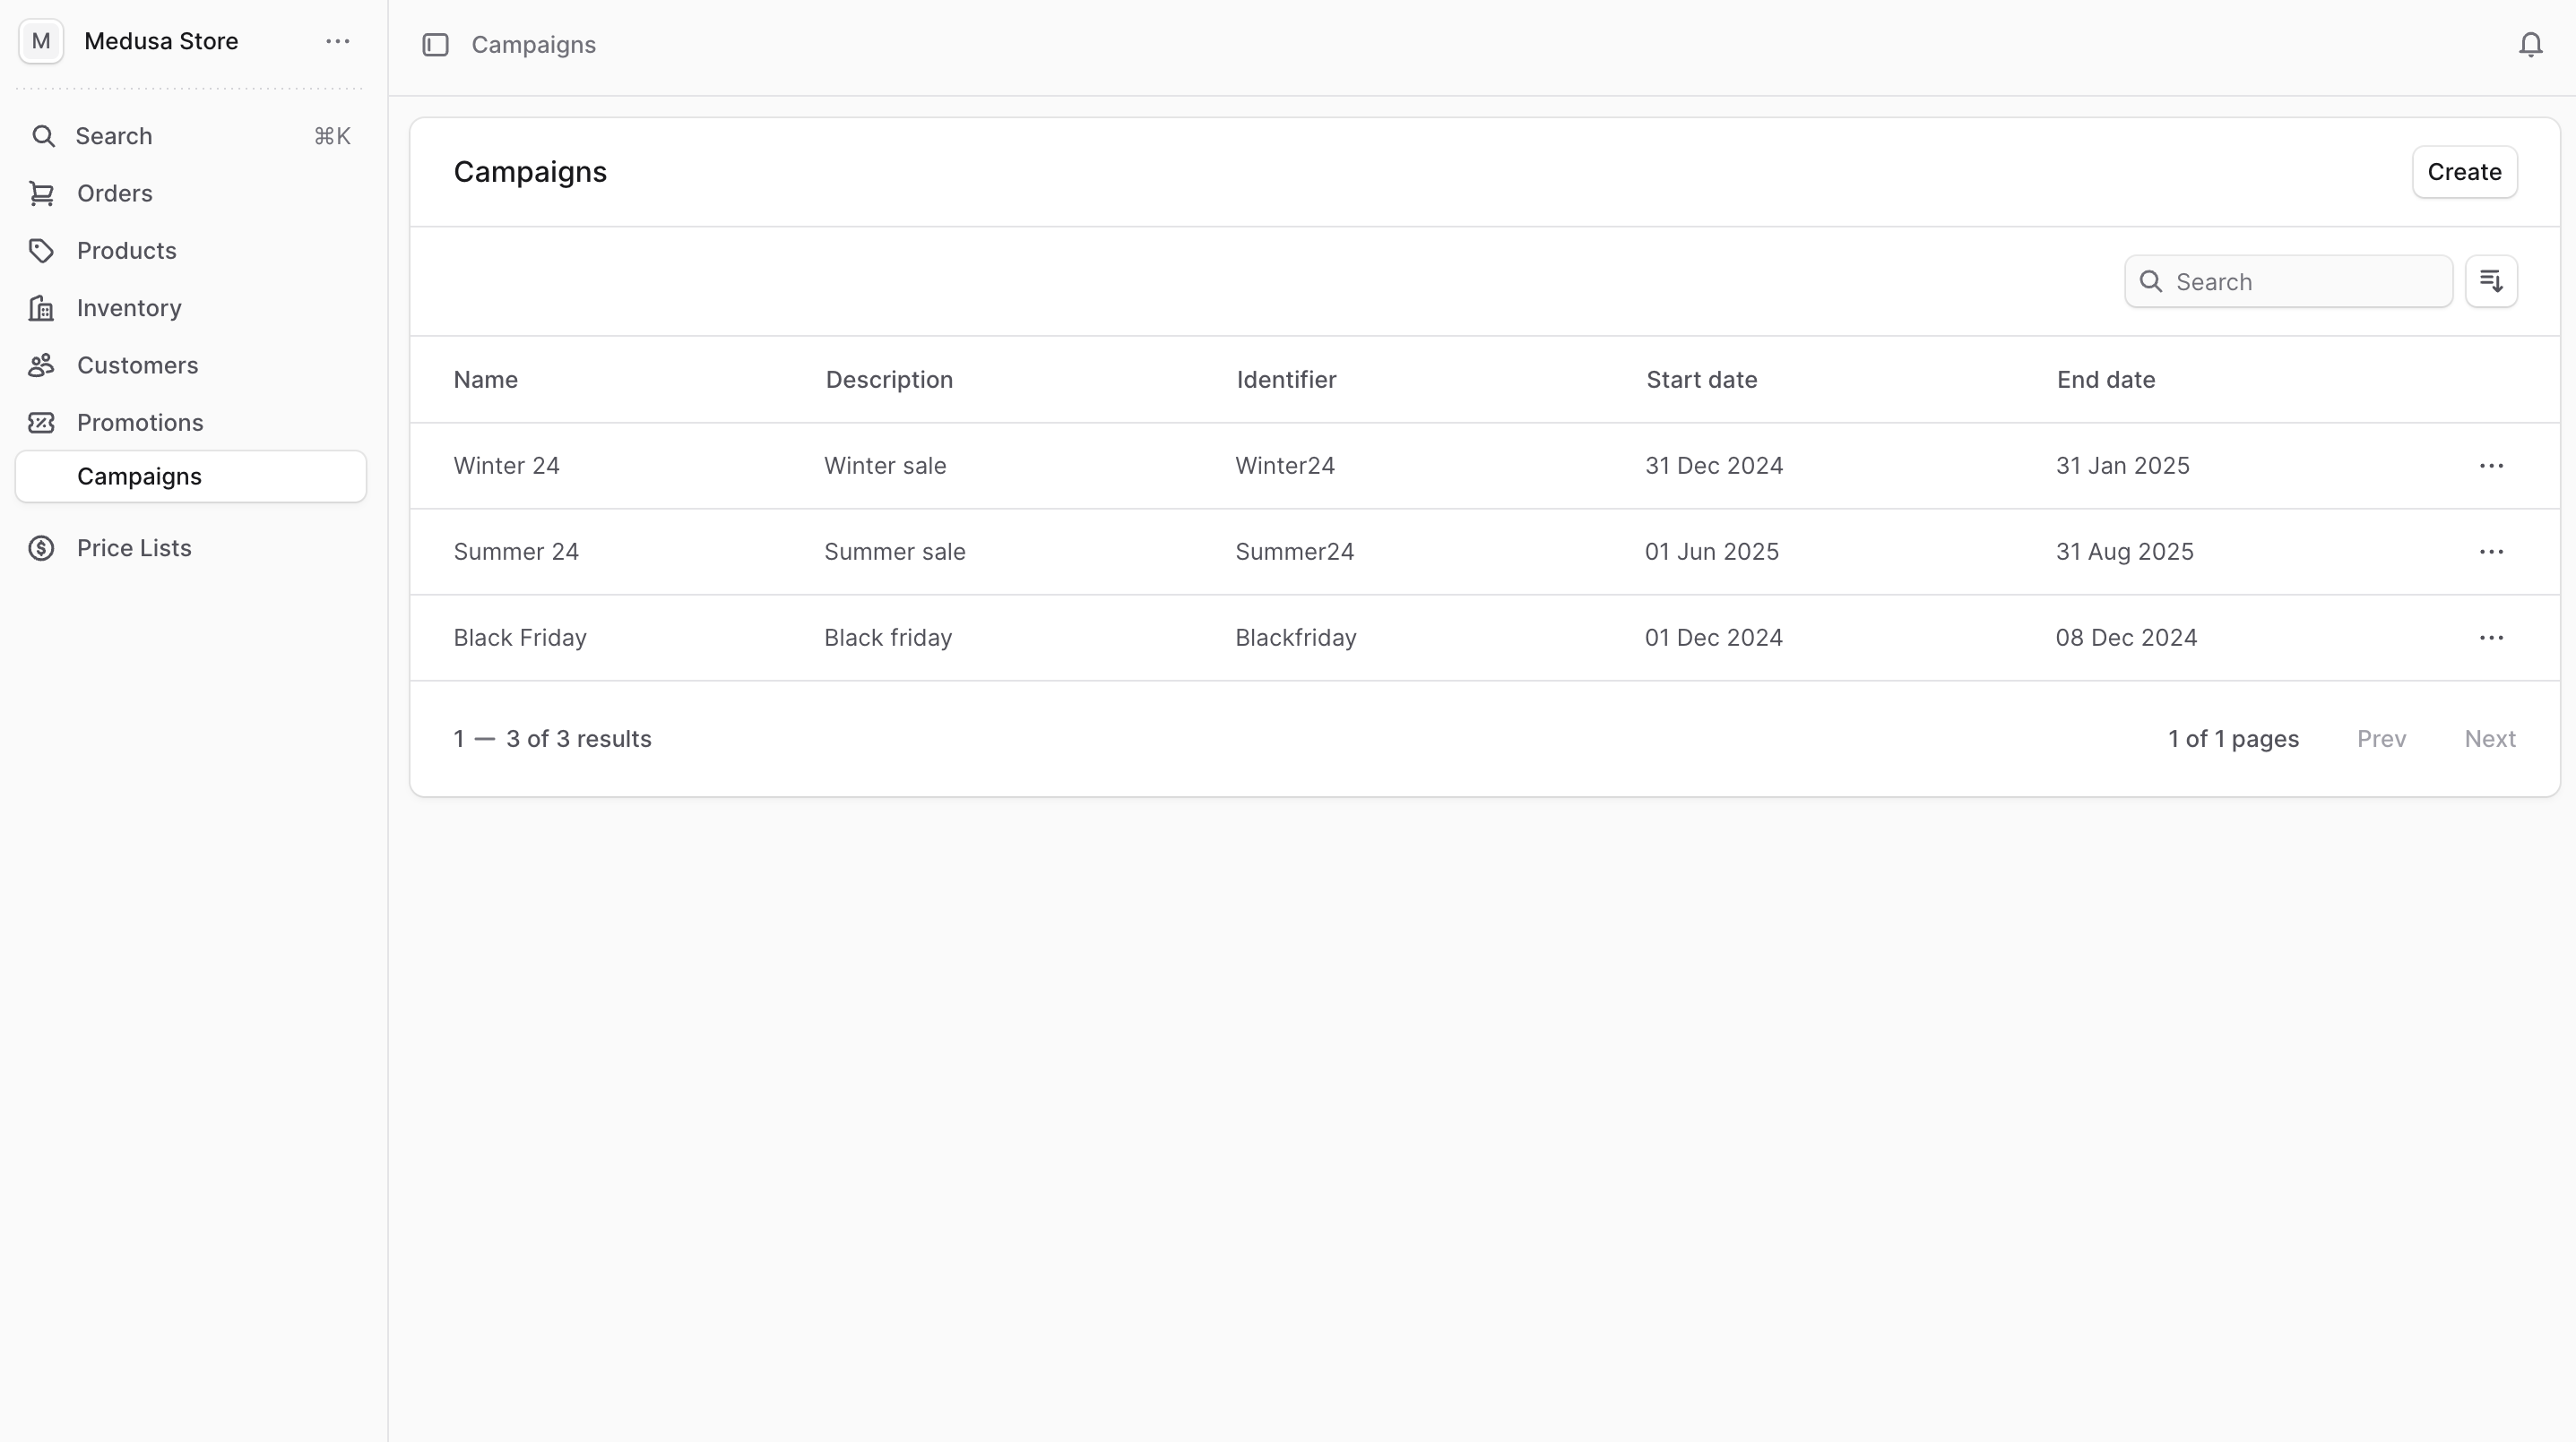The height and width of the screenshot is (1442, 2576).
Task: Open Price Lists via dollar icon
Action: 41,549
